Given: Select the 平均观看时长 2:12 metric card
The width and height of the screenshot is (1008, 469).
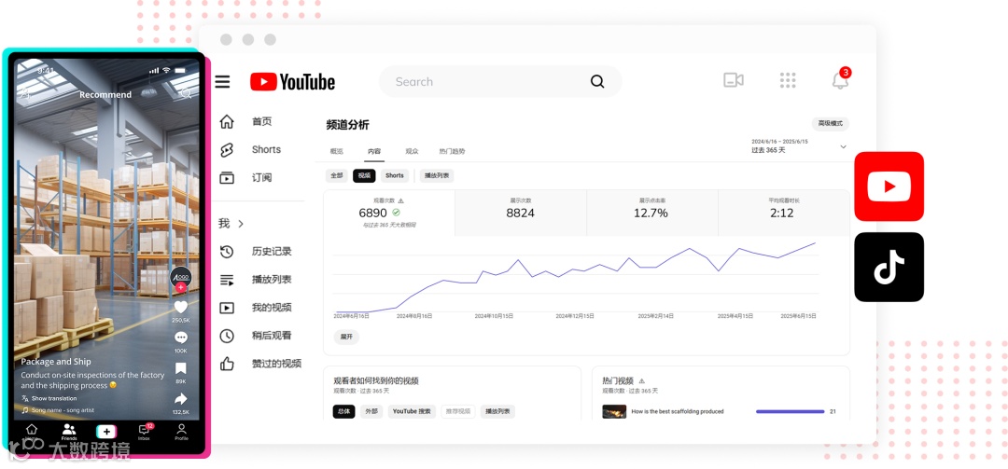Looking at the screenshot, I should [x=784, y=213].
